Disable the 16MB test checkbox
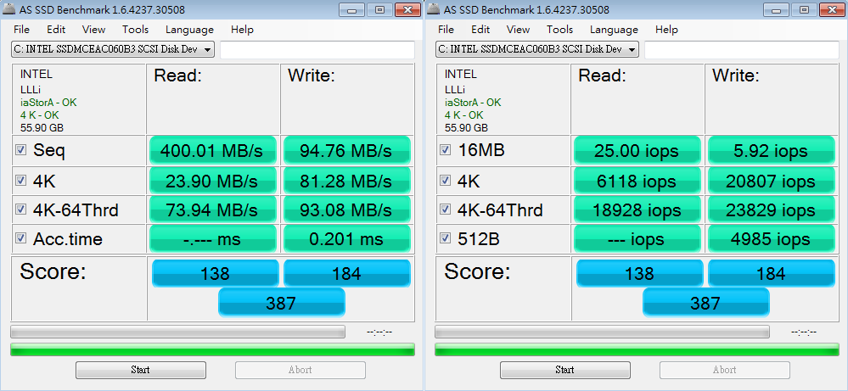Image resolution: width=848 pixels, height=391 pixels. point(446,150)
